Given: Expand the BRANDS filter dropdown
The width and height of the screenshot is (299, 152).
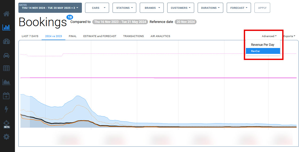Looking at the screenshot, I should 152,8.
